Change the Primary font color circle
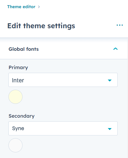This screenshot has width=128, height=158. (15, 97)
